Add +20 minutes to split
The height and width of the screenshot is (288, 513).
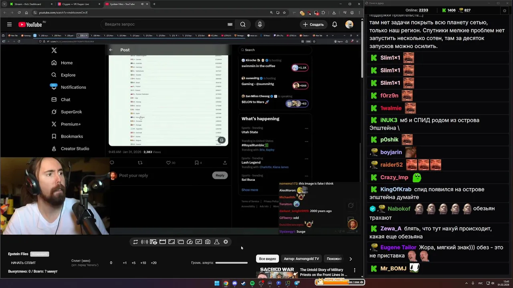click(x=153, y=263)
